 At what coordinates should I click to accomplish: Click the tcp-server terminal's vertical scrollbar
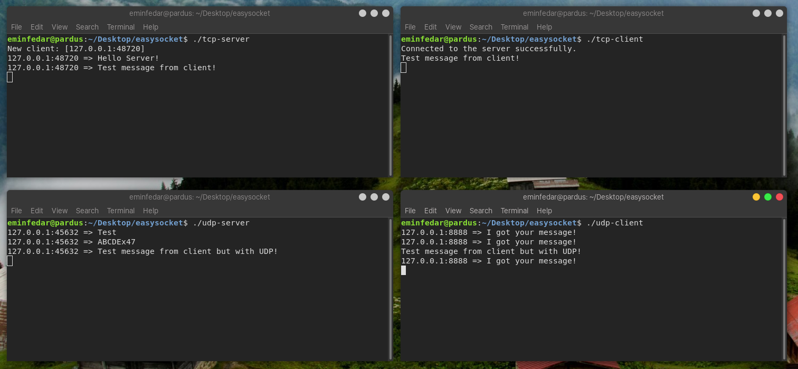tap(391, 105)
